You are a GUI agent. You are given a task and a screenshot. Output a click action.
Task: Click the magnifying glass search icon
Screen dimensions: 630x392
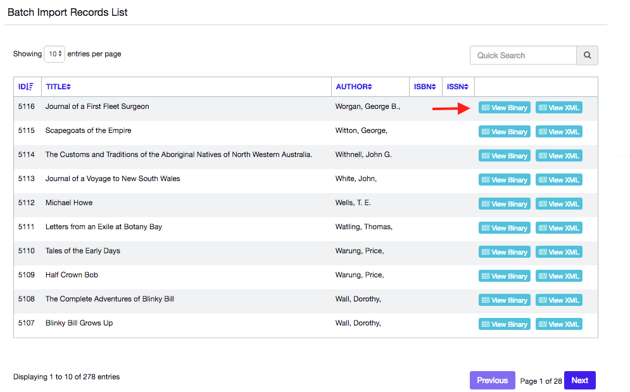[587, 56]
